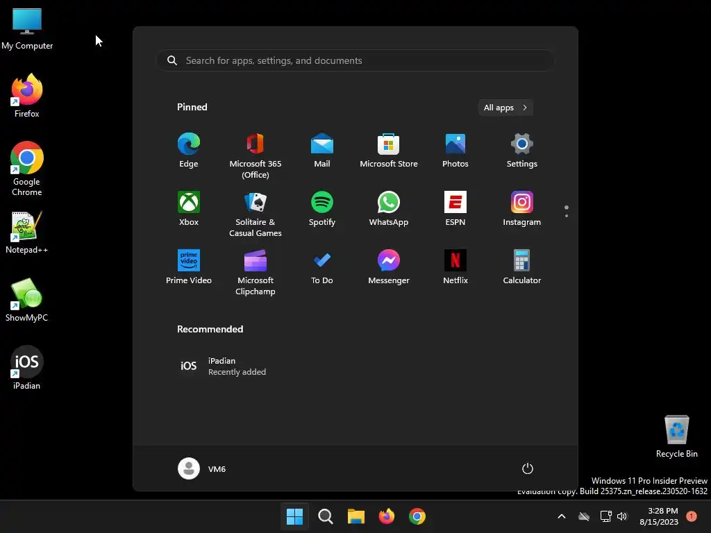This screenshot has height=533, width=711.
Task: Open the VM6 user account menu
Action: pyautogui.click(x=202, y=468)
